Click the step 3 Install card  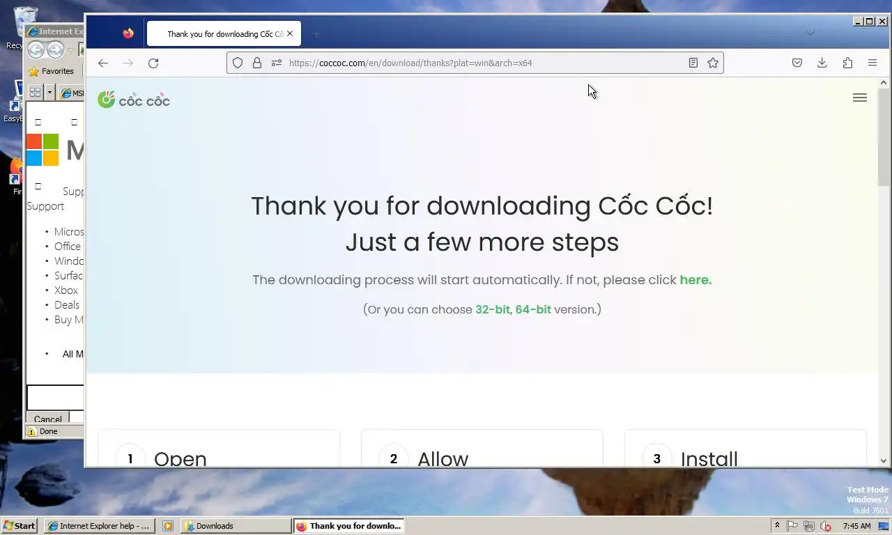746,449
